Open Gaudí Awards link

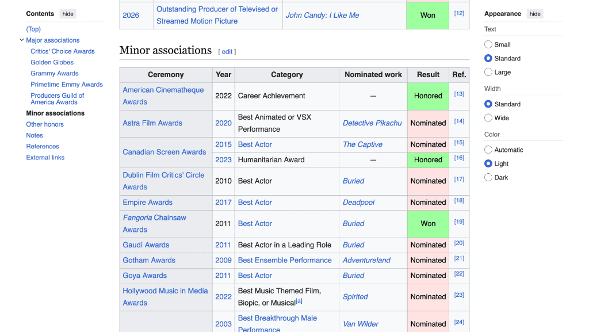146,245
